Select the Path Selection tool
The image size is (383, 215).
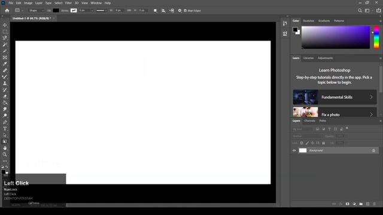coord(5,135)
